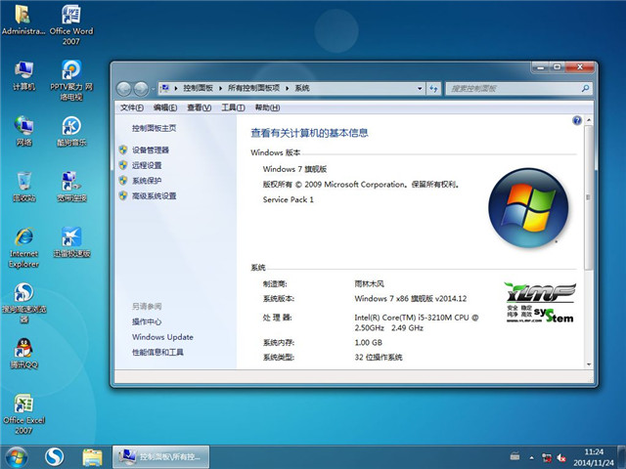Select the 所有控制面板项 breadcrumb
This screenshot has height=469, width=626.
tap(253, 88)
